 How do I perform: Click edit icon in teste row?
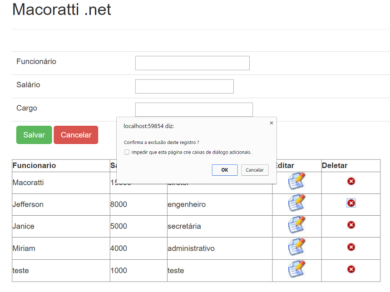tap(296, 269)
